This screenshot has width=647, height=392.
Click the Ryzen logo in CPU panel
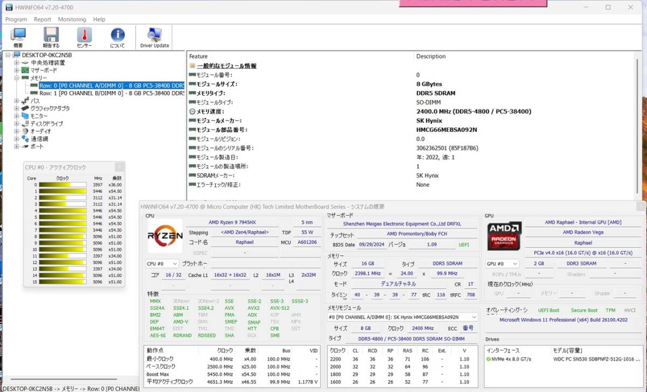click(164, 235)
